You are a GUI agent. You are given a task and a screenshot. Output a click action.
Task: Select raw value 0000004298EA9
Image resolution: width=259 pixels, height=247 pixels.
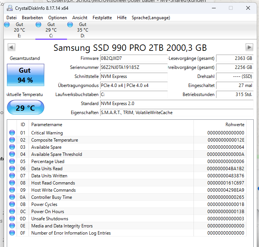pyautogui.click(x=226, y=190)
